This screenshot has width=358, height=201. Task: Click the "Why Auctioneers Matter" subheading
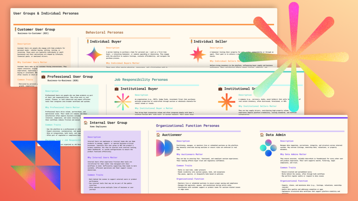[x=189, y=154]
